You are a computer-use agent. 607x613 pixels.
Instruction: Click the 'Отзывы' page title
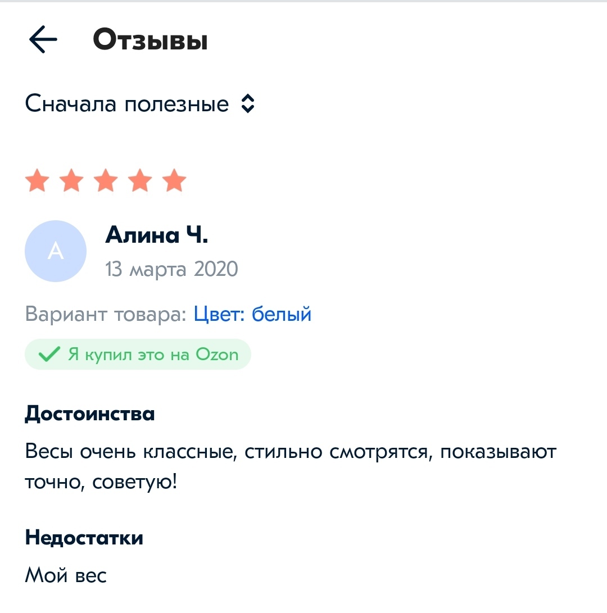[x=150, y=40]
